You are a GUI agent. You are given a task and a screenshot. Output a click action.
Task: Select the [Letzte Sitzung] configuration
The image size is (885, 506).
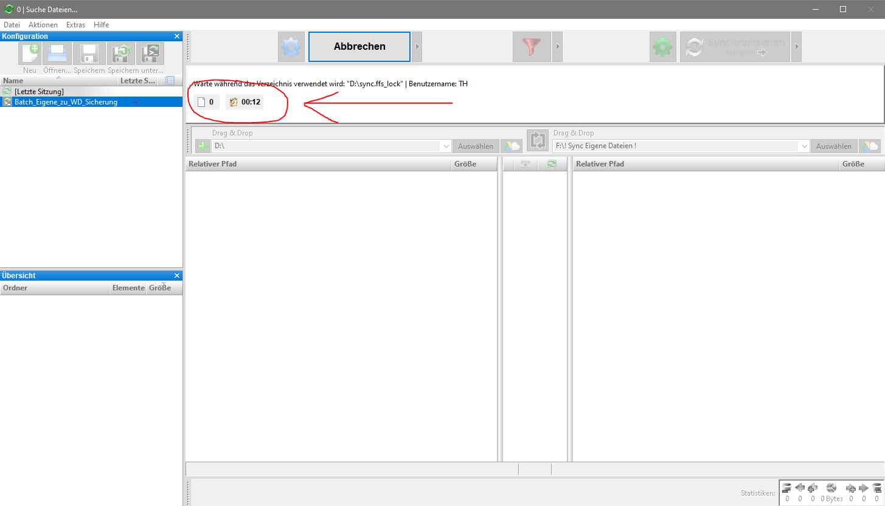(x=91, y=91)
